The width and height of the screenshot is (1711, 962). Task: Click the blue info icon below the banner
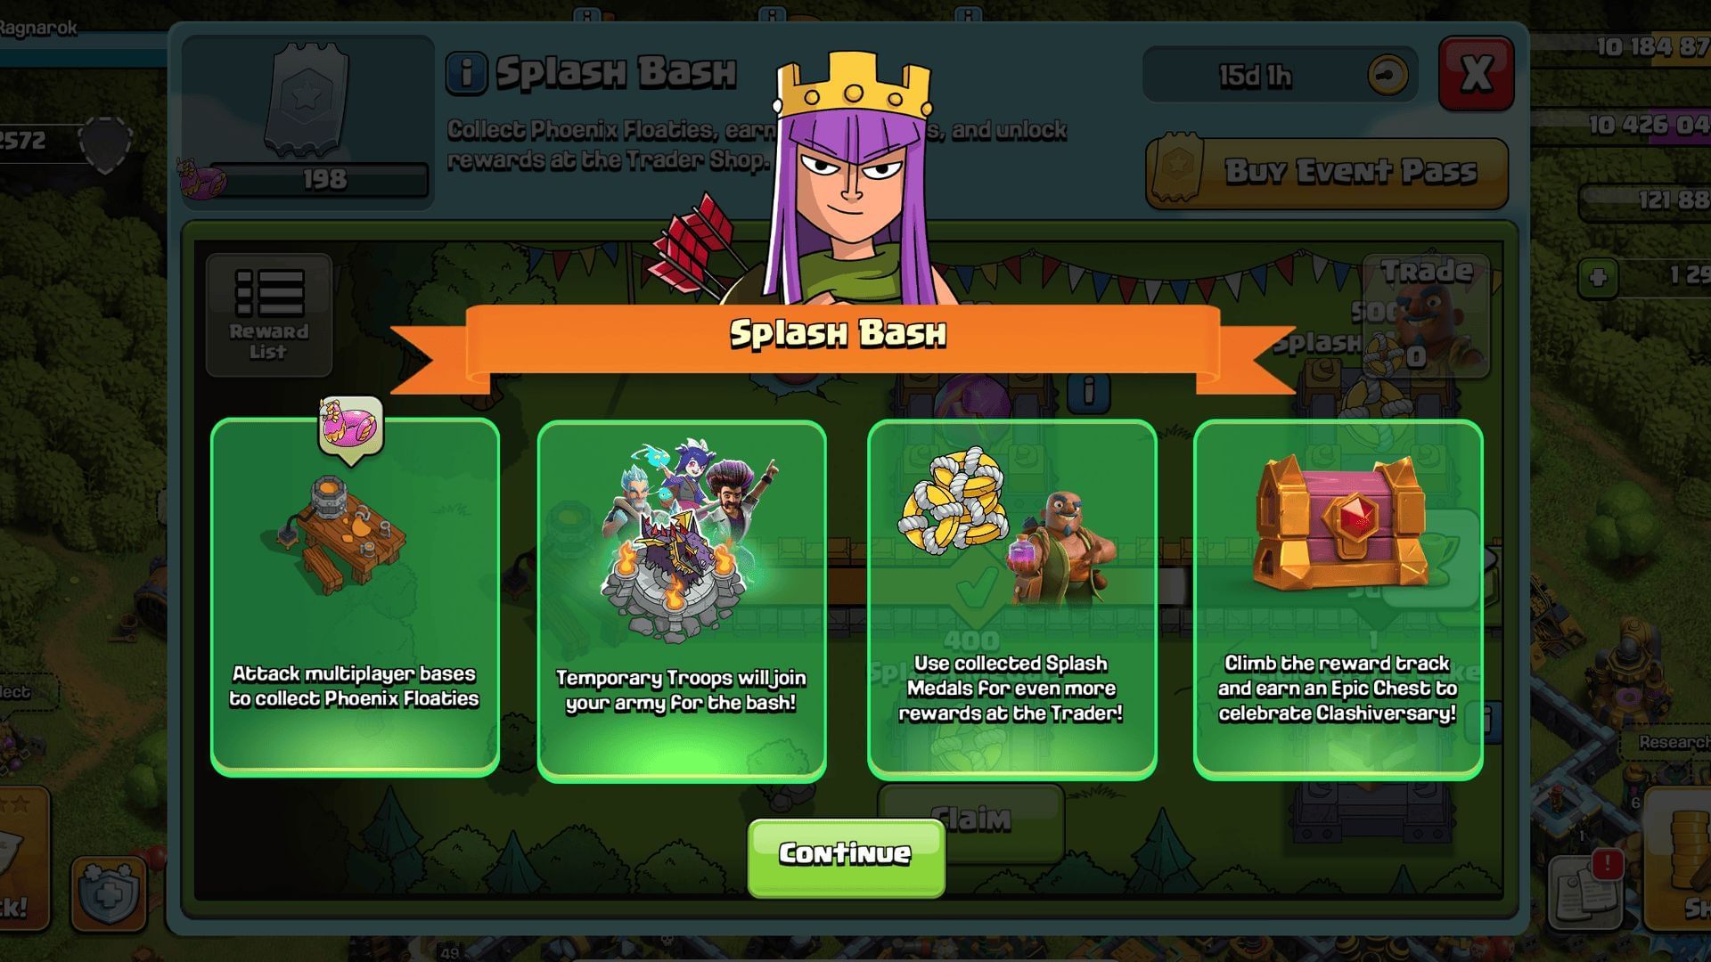[x=1088, y=390]
